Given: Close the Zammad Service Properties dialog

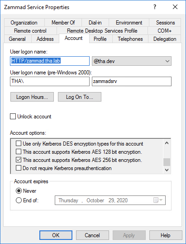Looking at the screenshot, I should pos(175,7).
